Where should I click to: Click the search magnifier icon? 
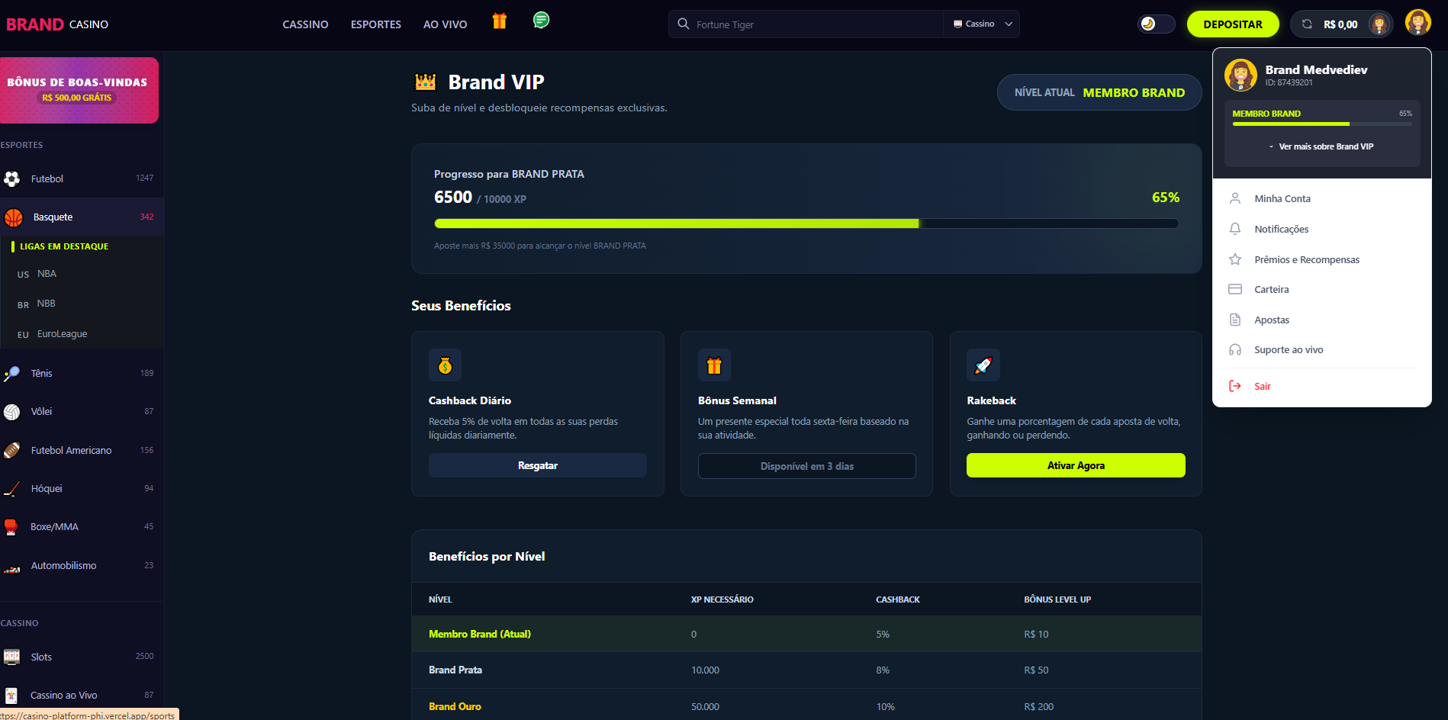click(x=684, y=24)
